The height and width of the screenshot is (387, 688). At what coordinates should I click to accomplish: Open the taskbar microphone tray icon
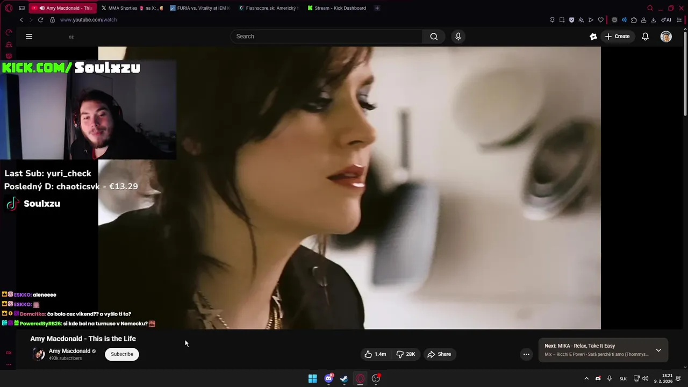610,378
